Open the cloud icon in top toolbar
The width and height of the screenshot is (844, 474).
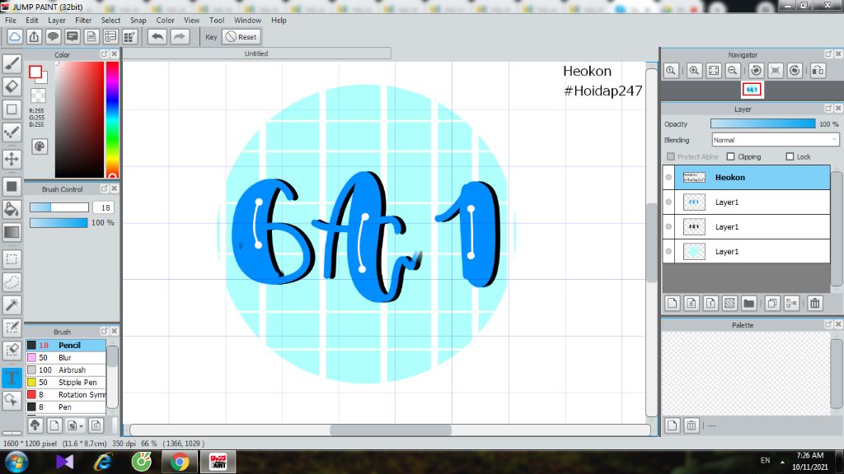[15, 36]
